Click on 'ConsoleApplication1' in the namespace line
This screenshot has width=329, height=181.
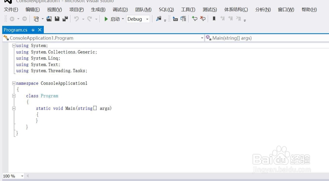[x=64, y=83]
